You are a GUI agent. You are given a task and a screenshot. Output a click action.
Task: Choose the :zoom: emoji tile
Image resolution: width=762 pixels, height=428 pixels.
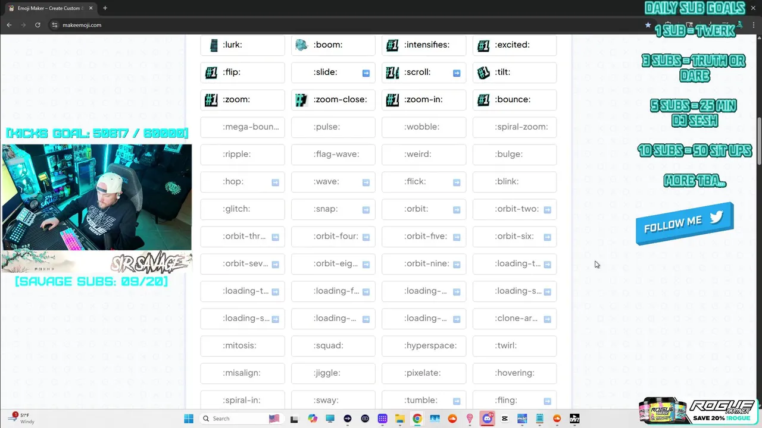click(x=242, y=100)
